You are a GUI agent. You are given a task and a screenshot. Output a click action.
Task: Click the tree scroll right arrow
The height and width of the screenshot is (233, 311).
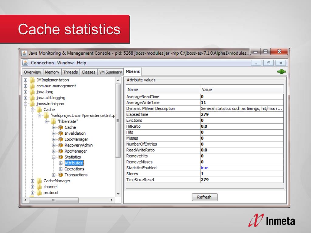point(111,200)
